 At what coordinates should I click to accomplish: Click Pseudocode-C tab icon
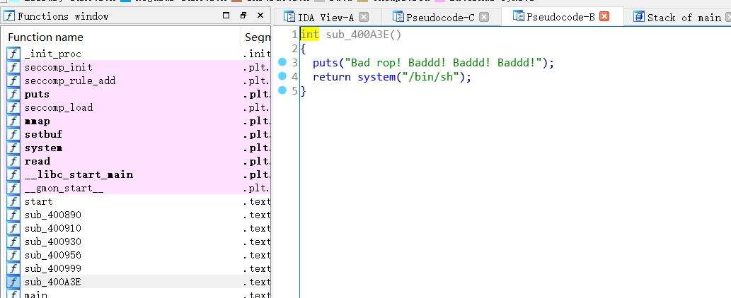(x=398, y=17)
